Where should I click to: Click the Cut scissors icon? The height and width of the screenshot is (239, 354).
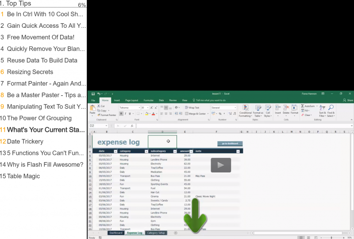pyautogui.click(x=99, y=106)
